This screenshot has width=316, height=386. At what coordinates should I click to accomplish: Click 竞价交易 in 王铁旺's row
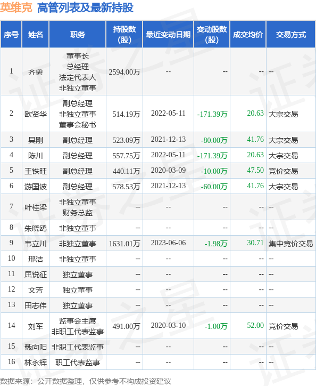(x=284, y=171)
